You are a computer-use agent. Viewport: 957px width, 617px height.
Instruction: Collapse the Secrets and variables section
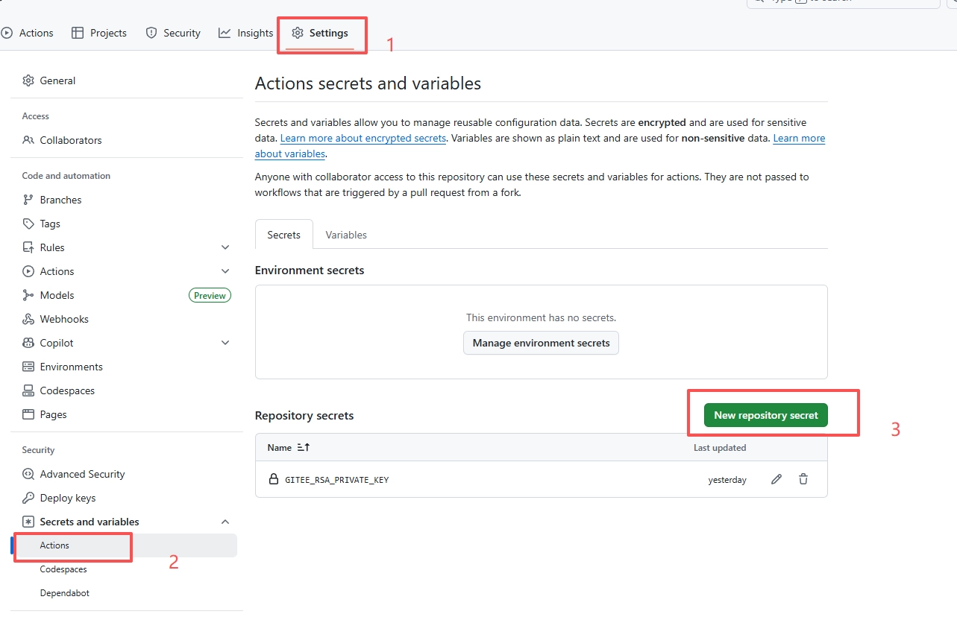tap(225, 522)
